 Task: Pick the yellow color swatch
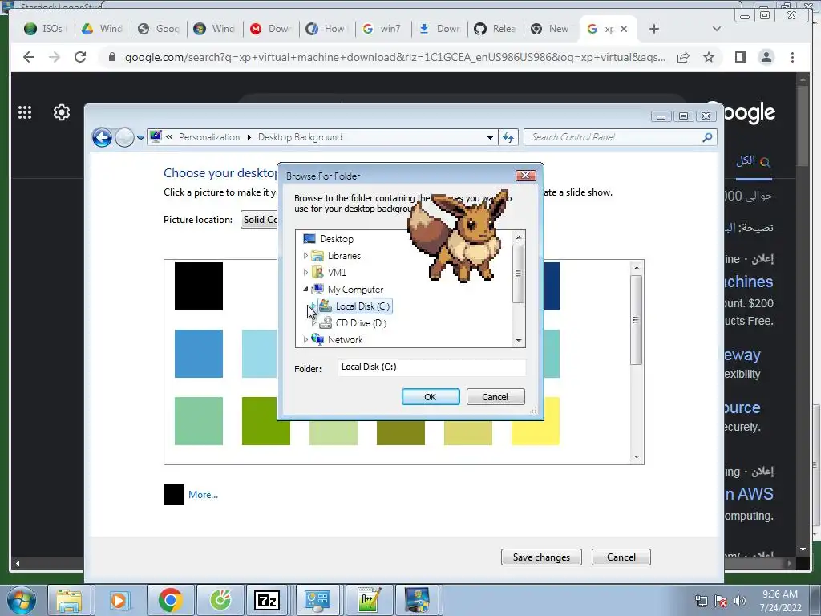[x=535, y=421]
